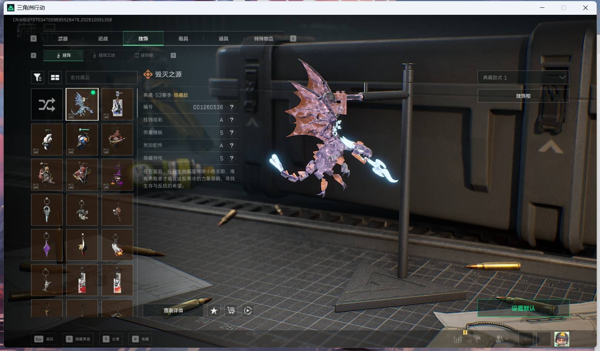Open the 挂饰柜 sub-tab
This screenshot has height=351, width=600.
click(144, 55)
